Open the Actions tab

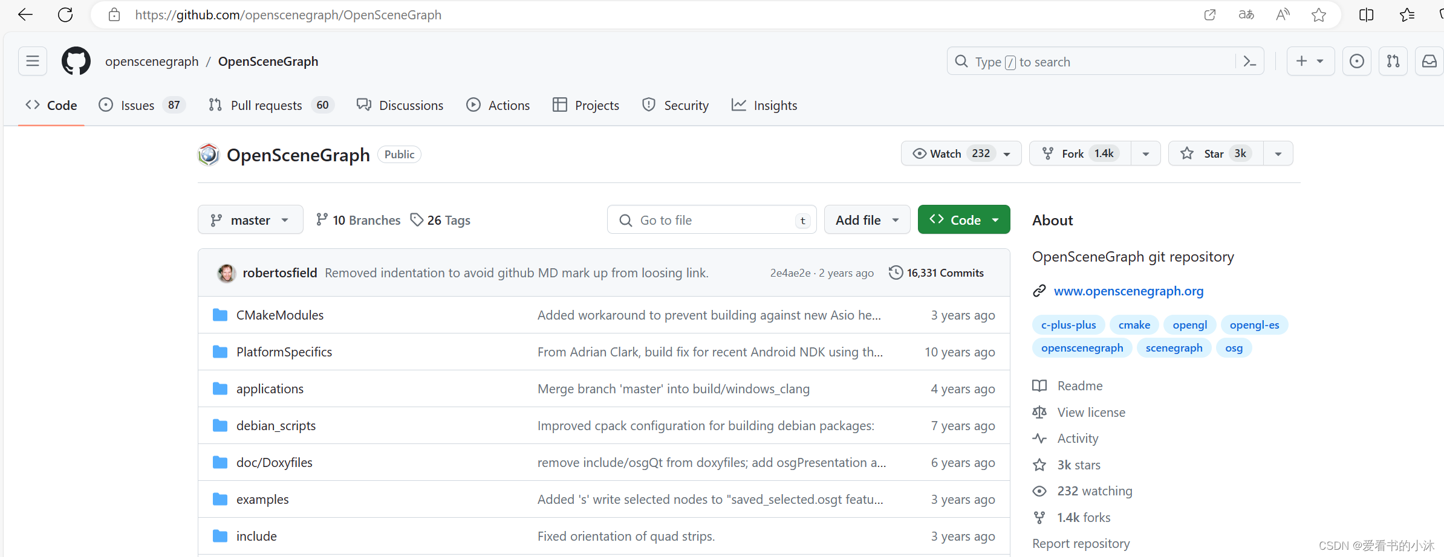(498, 105)
